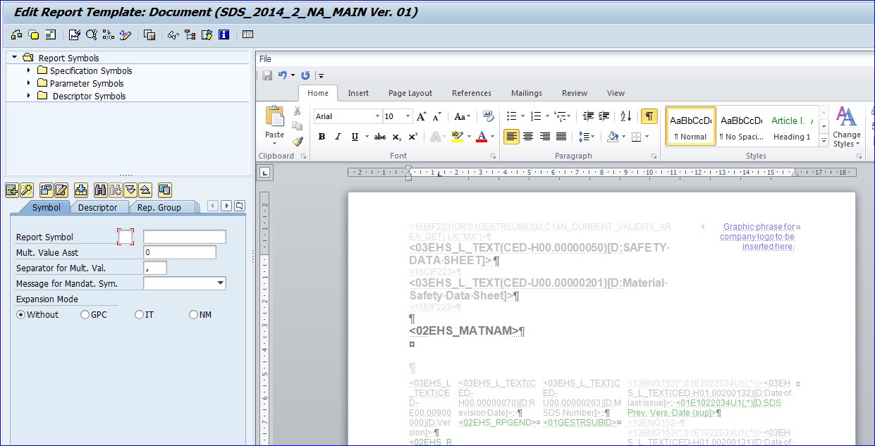The width and height of the screenshot is (875, 446).
Task: Toggle Bold formatting
Action: [x=322, y=137]
